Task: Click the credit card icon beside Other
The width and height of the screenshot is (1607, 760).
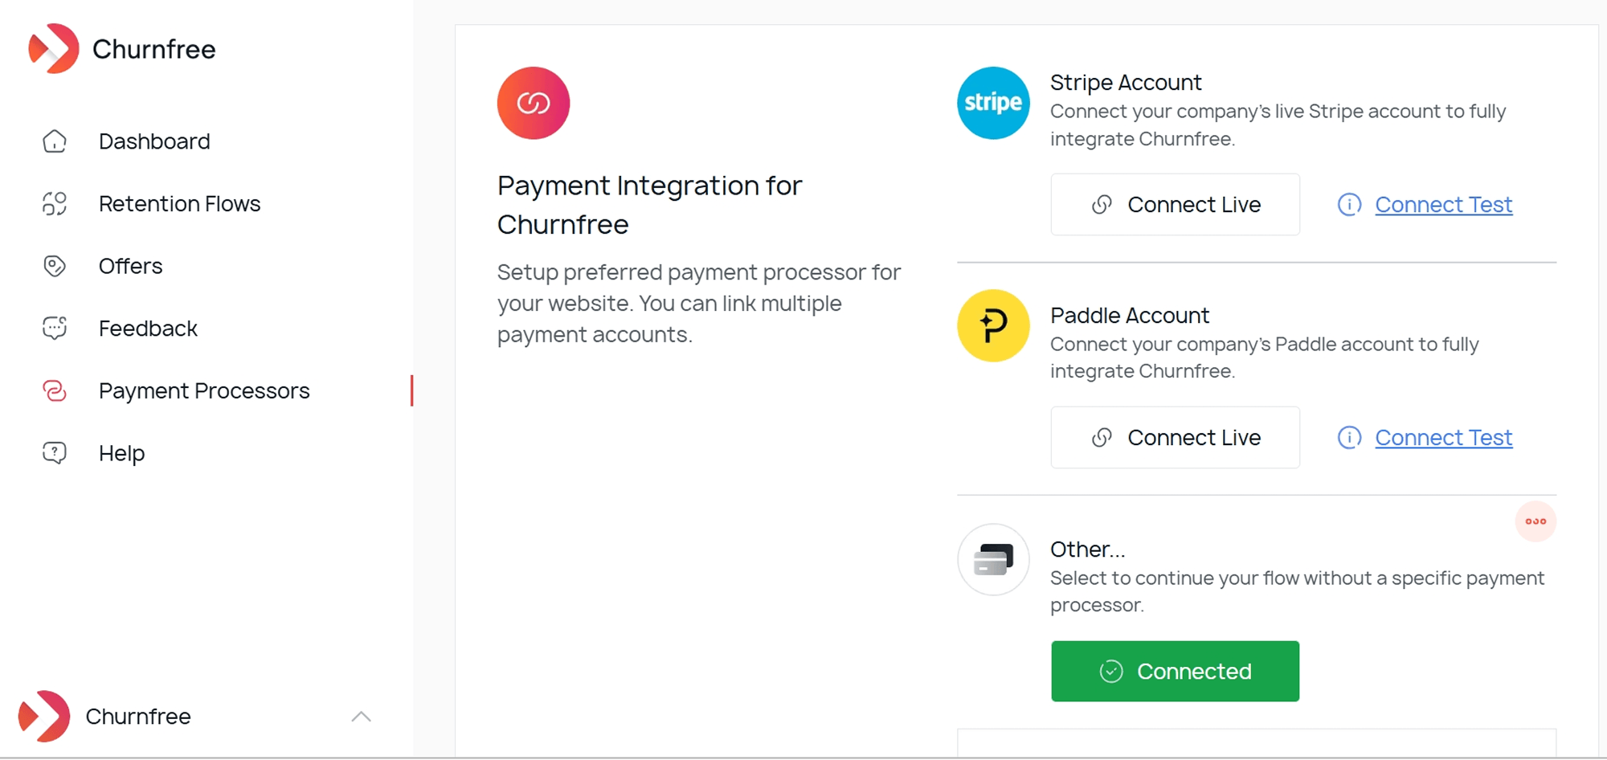Action: [x=992, y=560]
